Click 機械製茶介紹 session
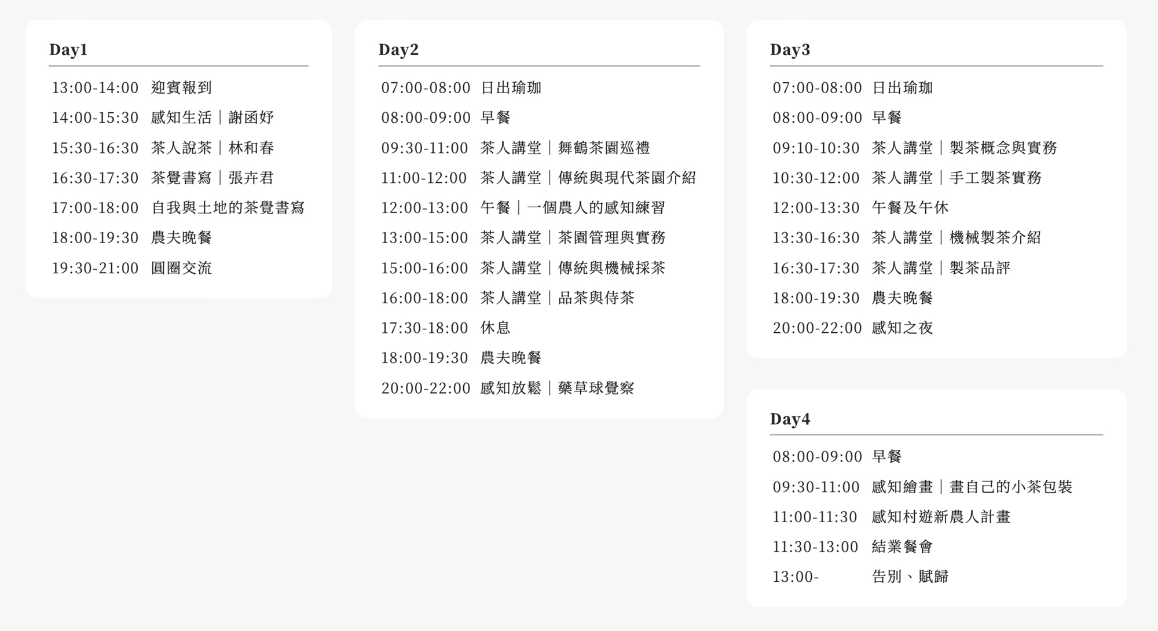The height and width of the screenshot is (631, 1158). click(995, 238)
